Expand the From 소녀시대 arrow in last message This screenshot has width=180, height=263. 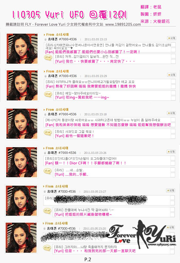pos(43,223)
